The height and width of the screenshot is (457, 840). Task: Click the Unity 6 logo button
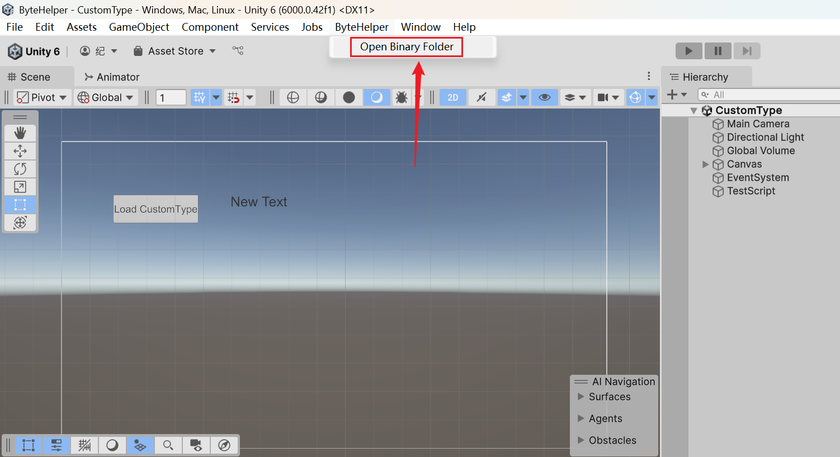[x=34, y=51]
